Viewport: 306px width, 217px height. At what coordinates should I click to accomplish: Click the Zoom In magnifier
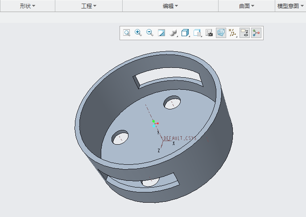tap(138, 33)
